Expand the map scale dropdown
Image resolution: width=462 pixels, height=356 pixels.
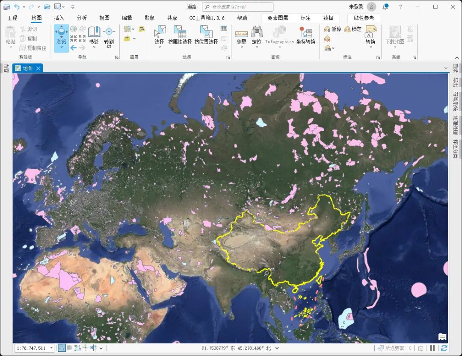tap(51, 348)
